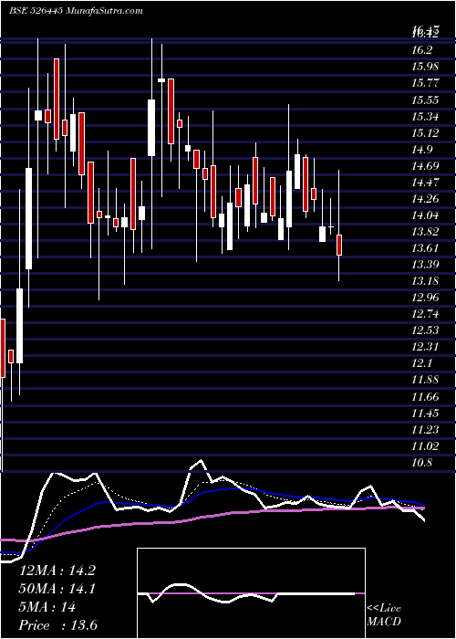Click the 11.66 price axis label

[x=425, y=396]
